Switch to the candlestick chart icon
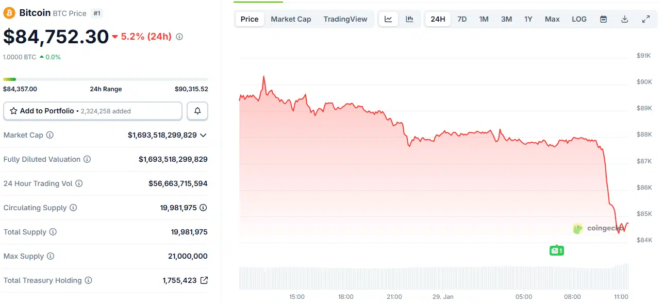Image resolution: width=663 pixels, height=303 pixels. [x=409, y=19]
